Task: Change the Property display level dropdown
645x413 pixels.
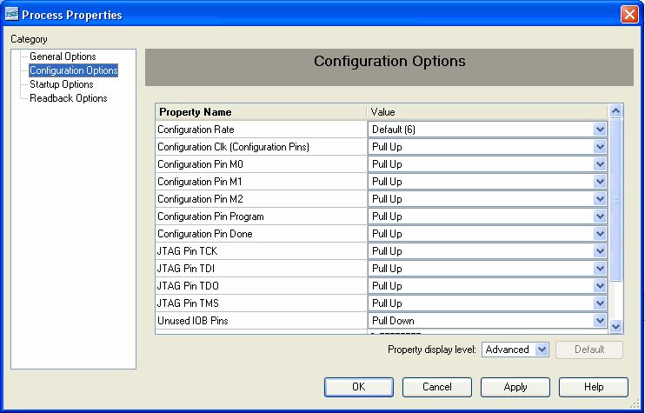Action: (515, 350)
